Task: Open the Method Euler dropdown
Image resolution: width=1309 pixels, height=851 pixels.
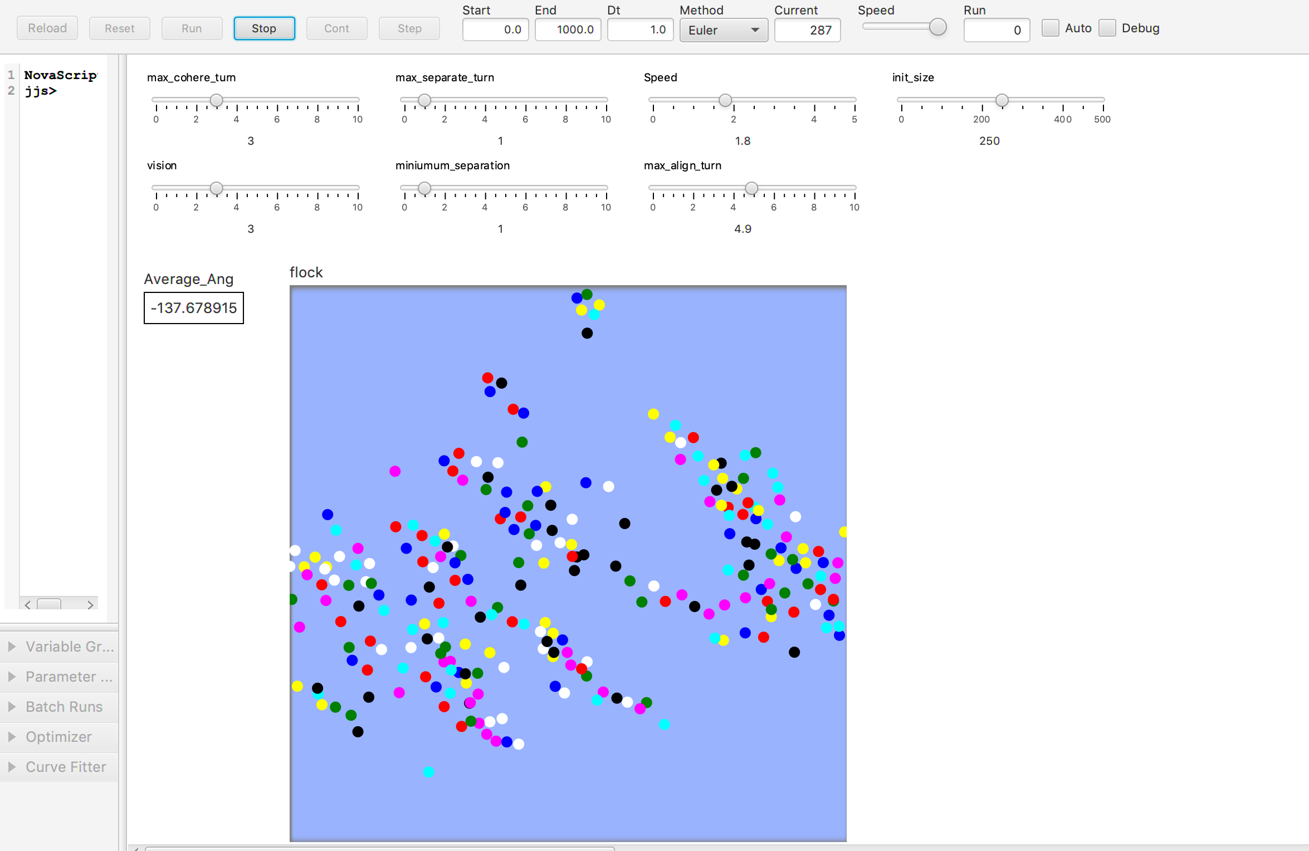Action: tap(724, 30)
